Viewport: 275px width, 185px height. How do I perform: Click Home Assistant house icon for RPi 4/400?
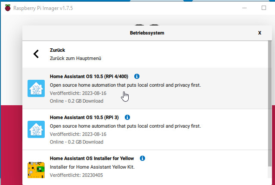36,88
